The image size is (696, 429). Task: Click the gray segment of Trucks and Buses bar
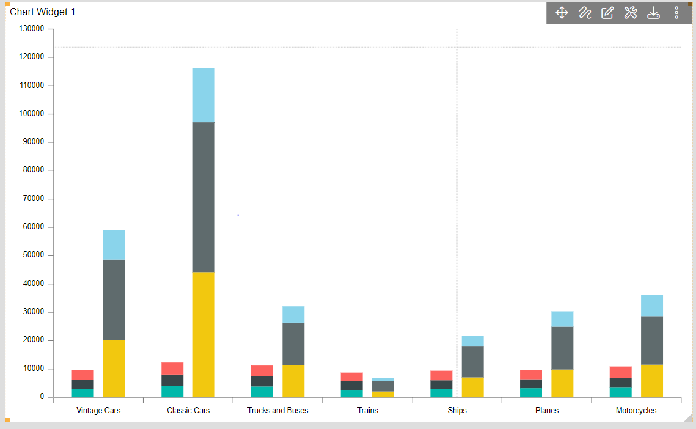[x=293, y=343]
